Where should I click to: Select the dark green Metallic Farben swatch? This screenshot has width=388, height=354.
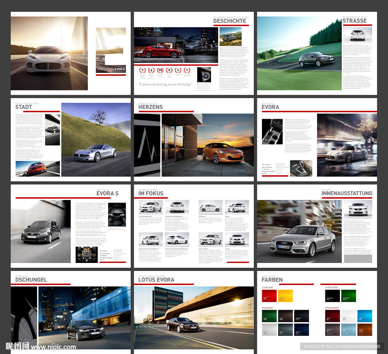pos(269,316)
